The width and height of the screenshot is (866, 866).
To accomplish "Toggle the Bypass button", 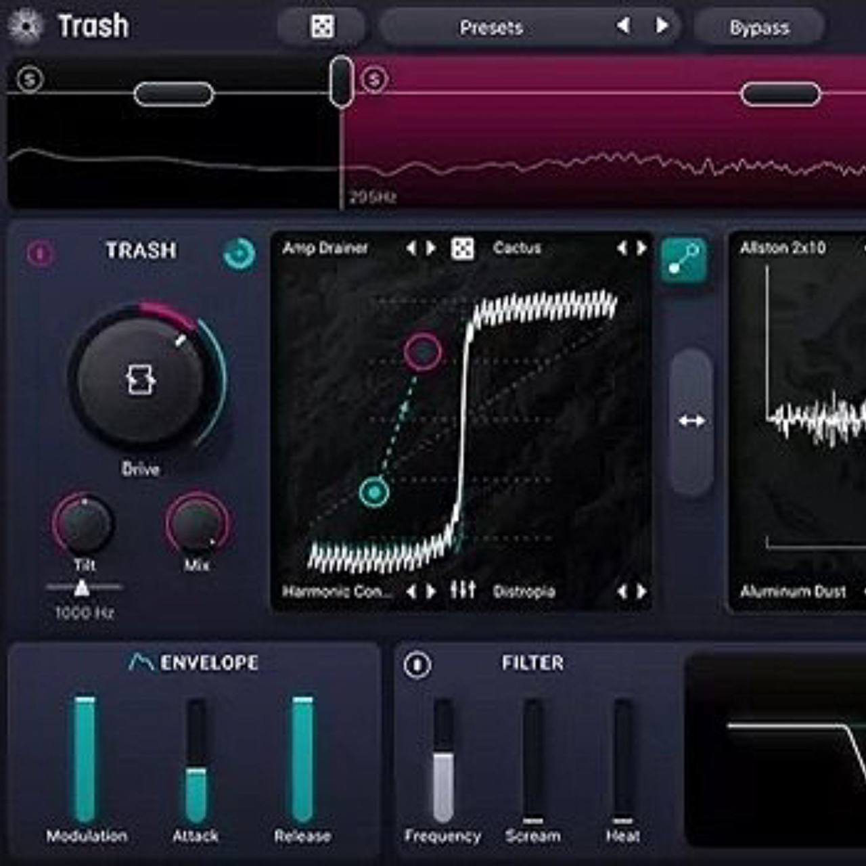I will click(759, 28).
